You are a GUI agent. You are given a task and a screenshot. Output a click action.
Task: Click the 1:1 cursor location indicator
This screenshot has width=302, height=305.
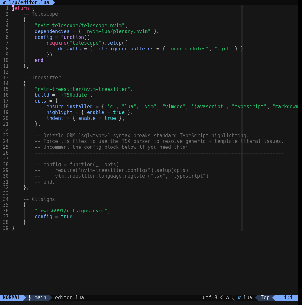[x=288, y=298]
